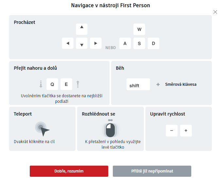Click the up arrow key icon
The height and width of the screenshot is (182, 222).
click(x=82, y=29)
